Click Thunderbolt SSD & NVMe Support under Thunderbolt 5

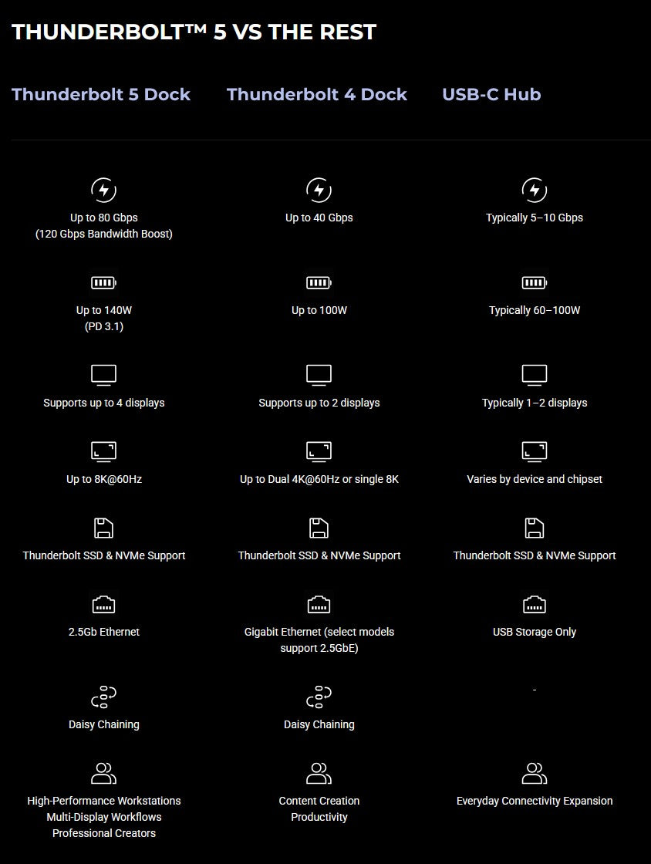tap(103, 555)
